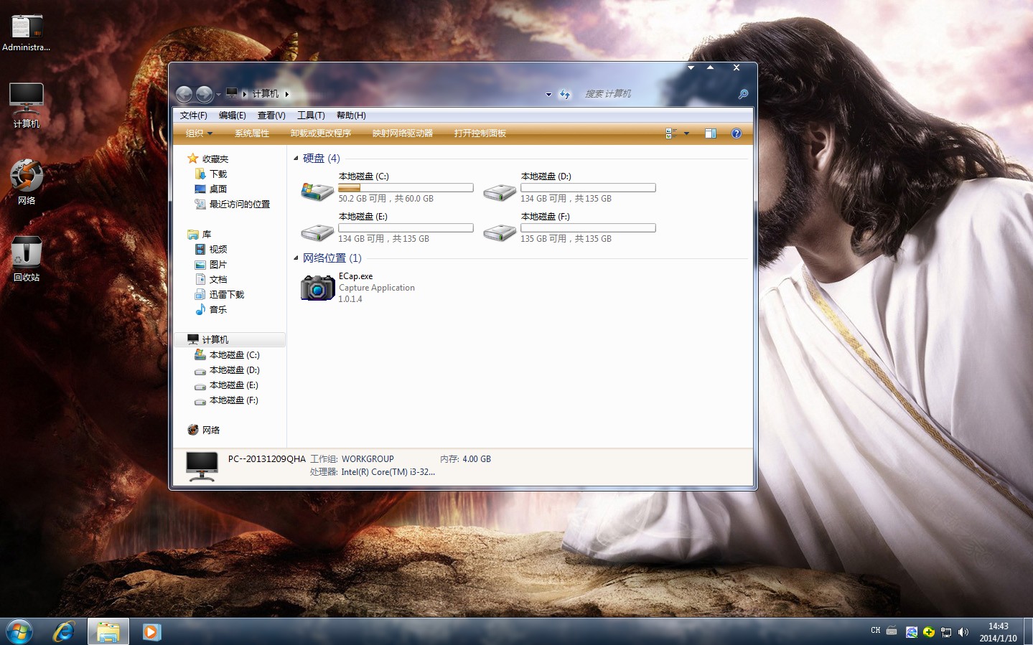
Task: Click the network connection tray icon
Action: 946,632
